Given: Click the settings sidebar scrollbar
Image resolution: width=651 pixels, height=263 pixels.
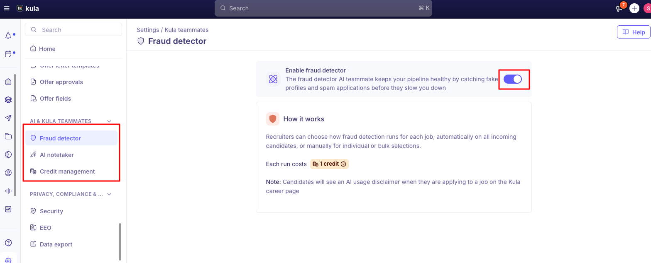Looking at the screenshot, I should [x=120, y=242].
